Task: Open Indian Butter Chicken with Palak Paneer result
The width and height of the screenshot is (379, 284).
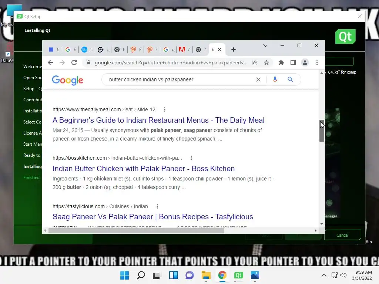Action: tap(144, 169)
